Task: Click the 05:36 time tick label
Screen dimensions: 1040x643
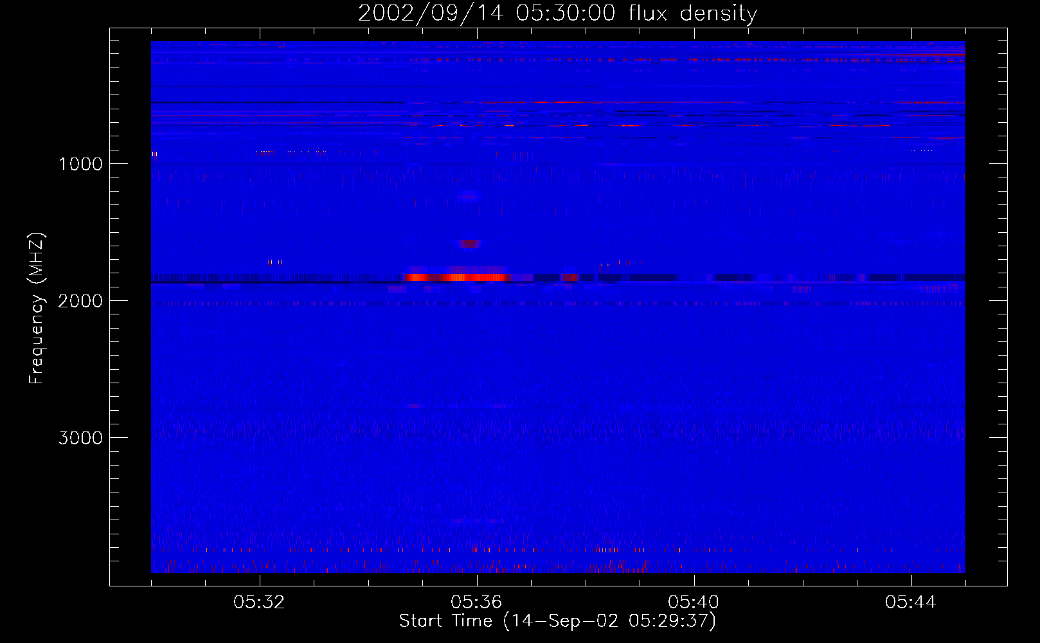Action: 477,602
